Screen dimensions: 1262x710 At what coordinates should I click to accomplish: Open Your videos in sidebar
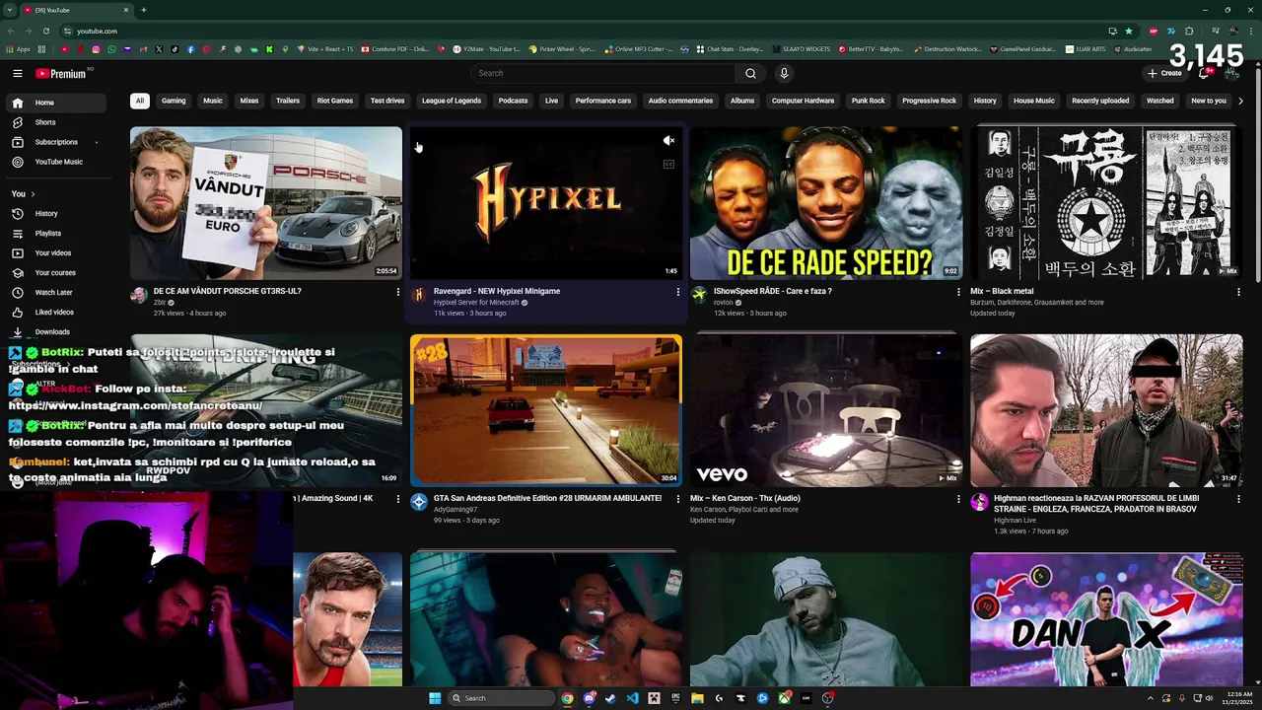58,253
